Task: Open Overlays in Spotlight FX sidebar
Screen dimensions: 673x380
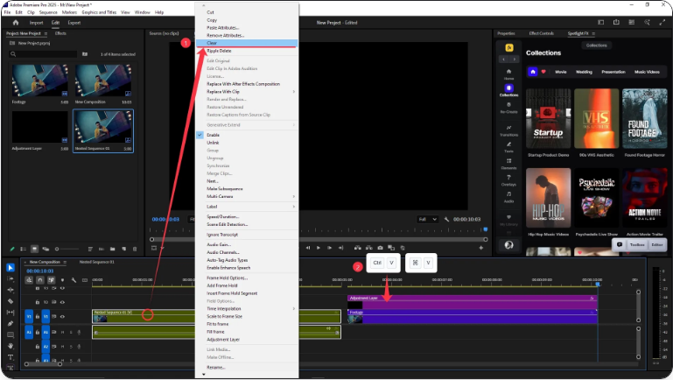Action: point(508,179)
